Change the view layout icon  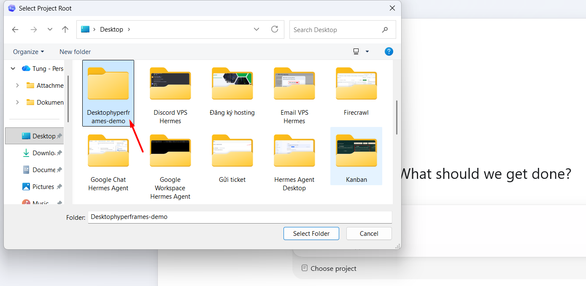coord(356,51)
